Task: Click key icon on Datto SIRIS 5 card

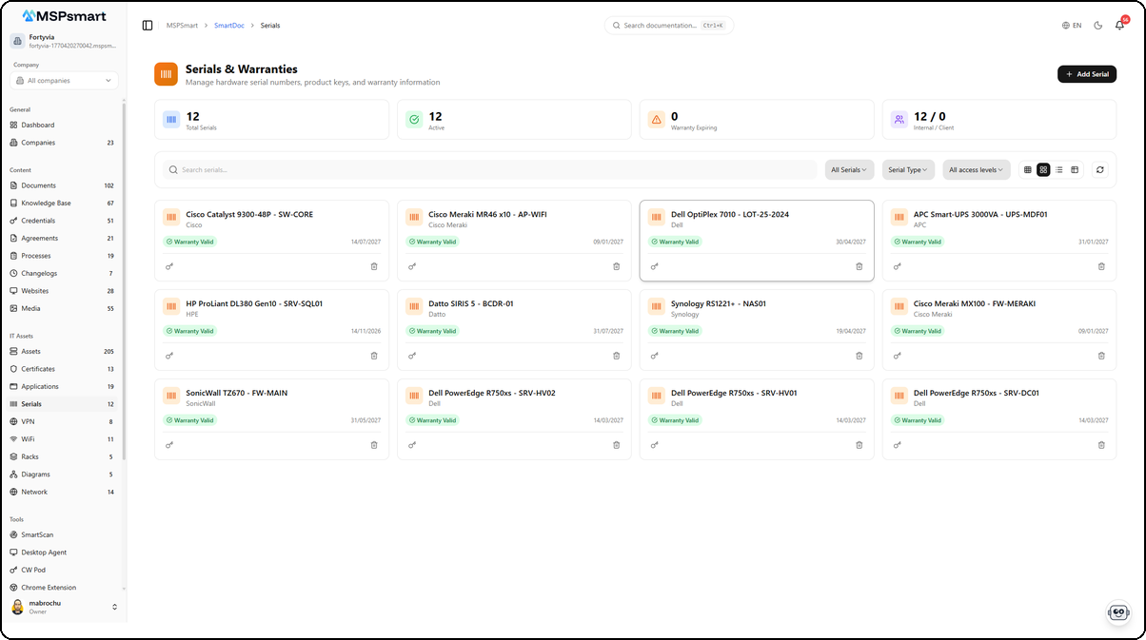Action: [x=412, y=356]
